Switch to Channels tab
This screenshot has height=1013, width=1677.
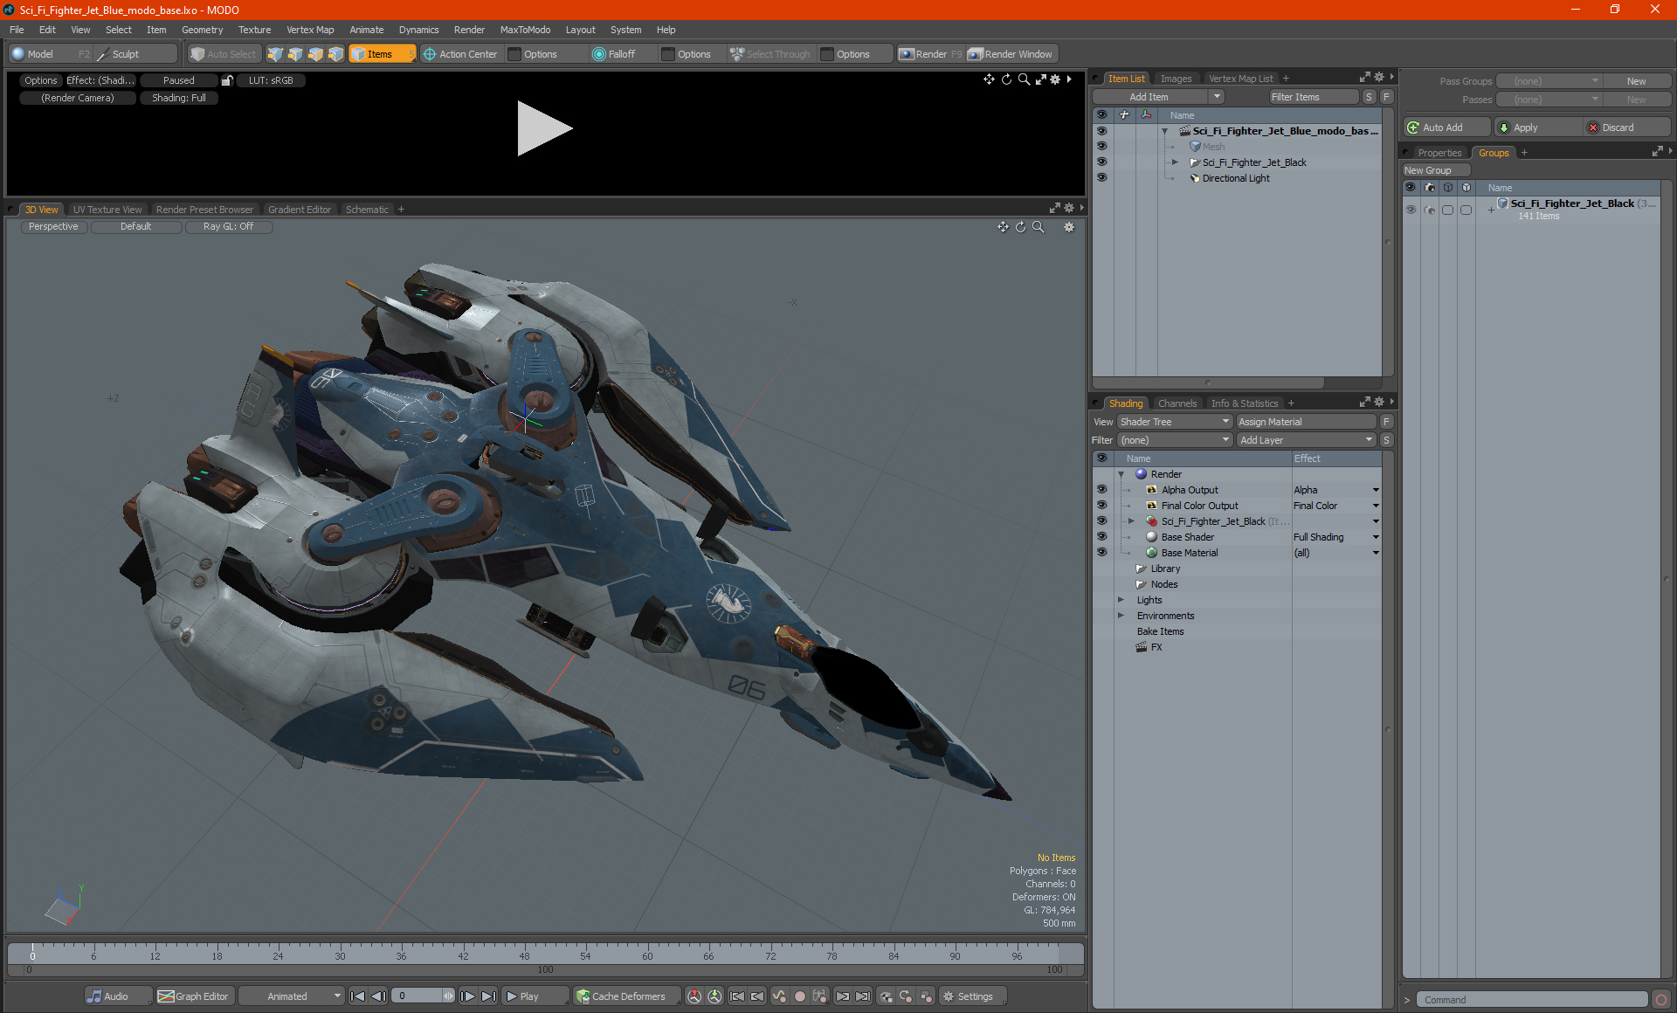coord(1177,403)
